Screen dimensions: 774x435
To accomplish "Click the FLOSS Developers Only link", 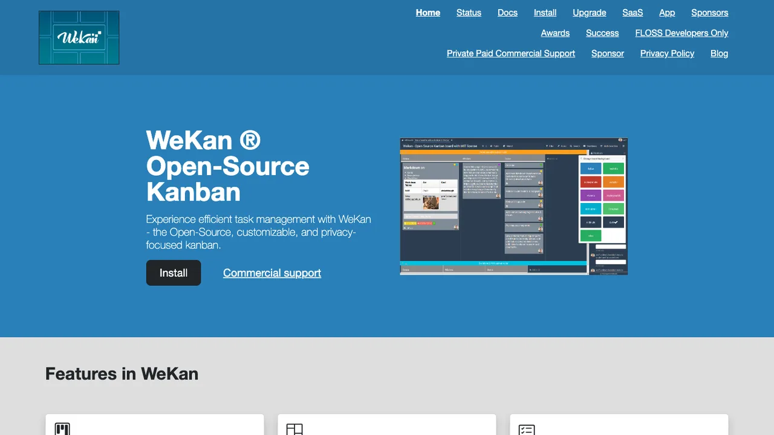I will (681, 33).
